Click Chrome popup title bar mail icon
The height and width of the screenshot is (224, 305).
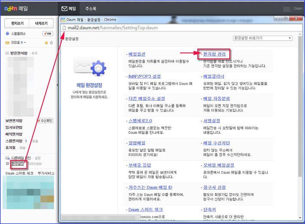[63, 20]
